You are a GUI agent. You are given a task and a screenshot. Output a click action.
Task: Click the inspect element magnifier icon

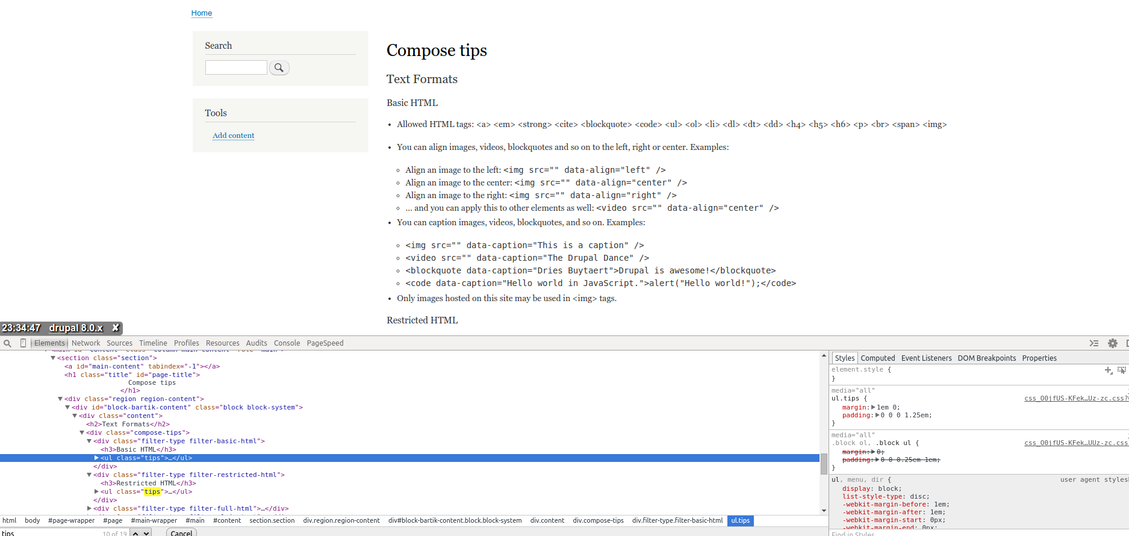(7, 343)
